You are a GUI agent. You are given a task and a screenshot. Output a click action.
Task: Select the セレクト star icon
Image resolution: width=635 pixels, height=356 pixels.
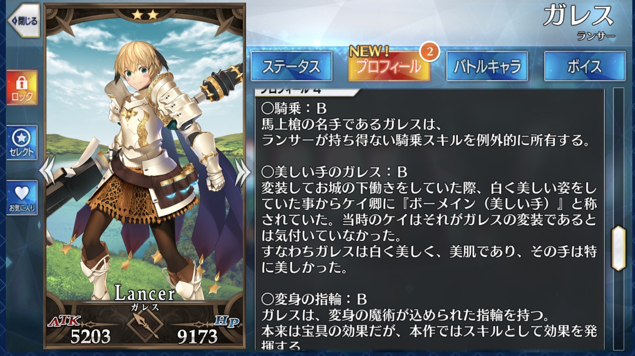[x=22, y=143]
